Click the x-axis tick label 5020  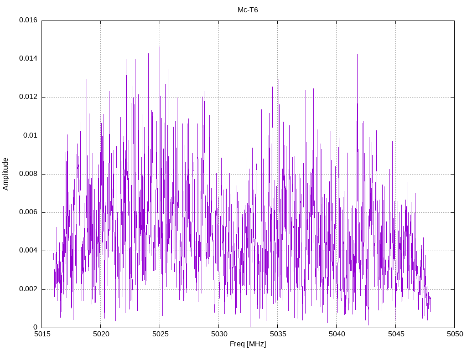point(101,334)
